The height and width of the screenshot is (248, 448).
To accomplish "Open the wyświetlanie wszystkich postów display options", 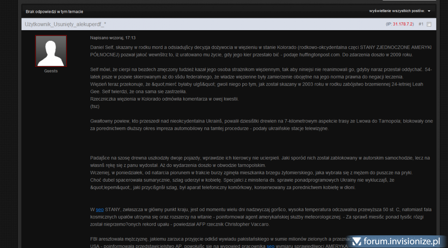I will click(397, 11).
